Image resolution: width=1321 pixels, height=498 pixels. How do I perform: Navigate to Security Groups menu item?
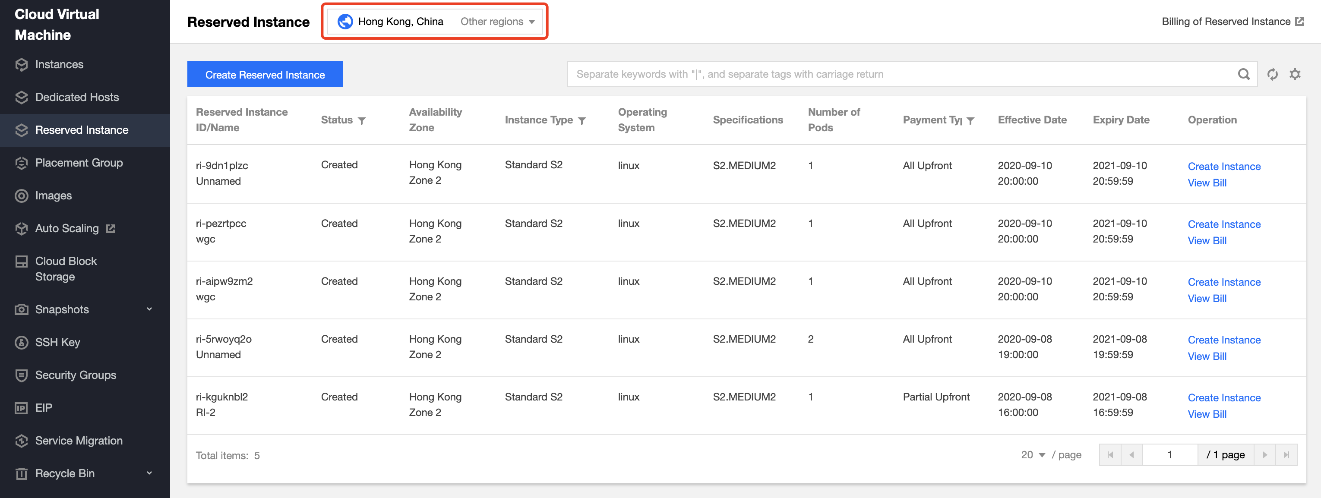pyautogui.click(x=76, y=375)
